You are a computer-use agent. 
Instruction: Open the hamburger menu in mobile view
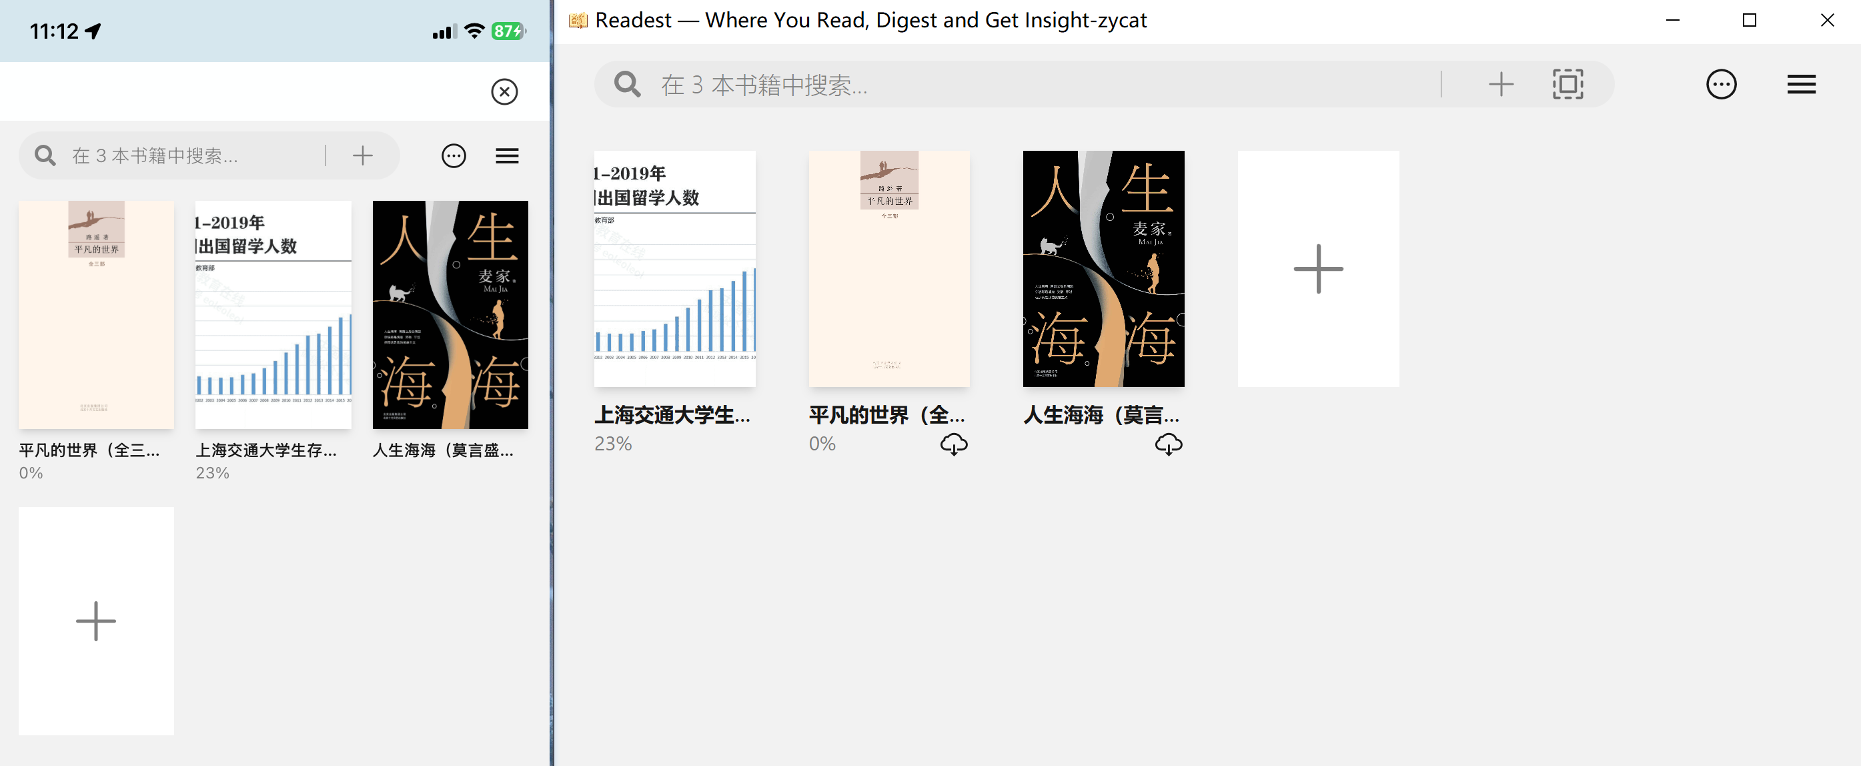coord(507,155)
